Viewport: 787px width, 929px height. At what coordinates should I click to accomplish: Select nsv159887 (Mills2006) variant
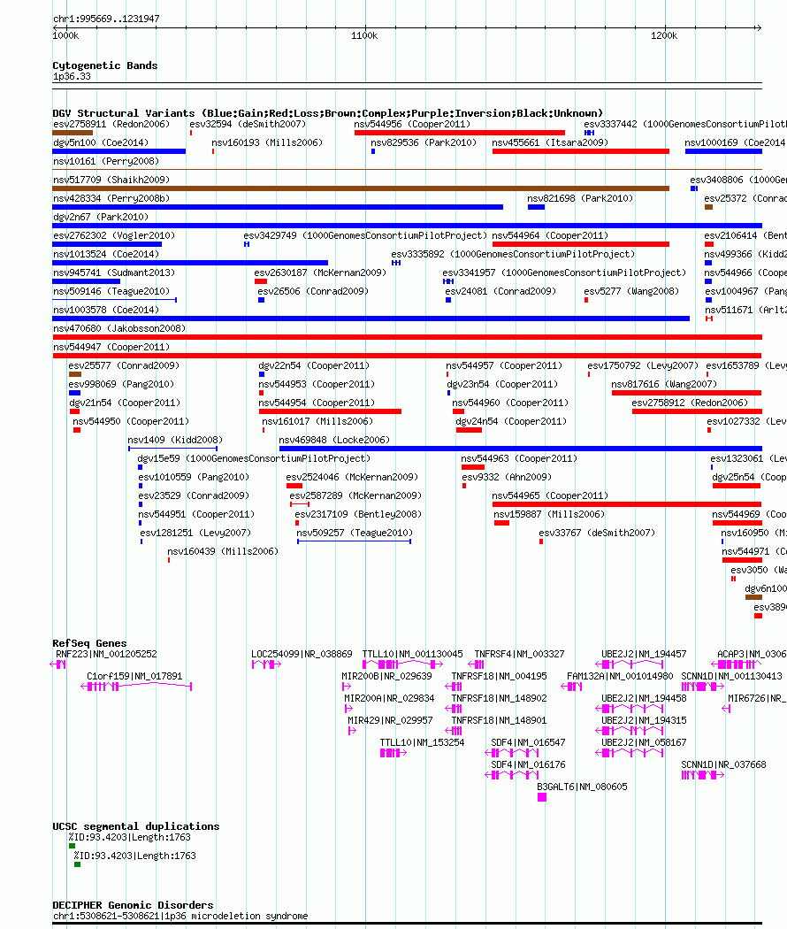(549, 514)
